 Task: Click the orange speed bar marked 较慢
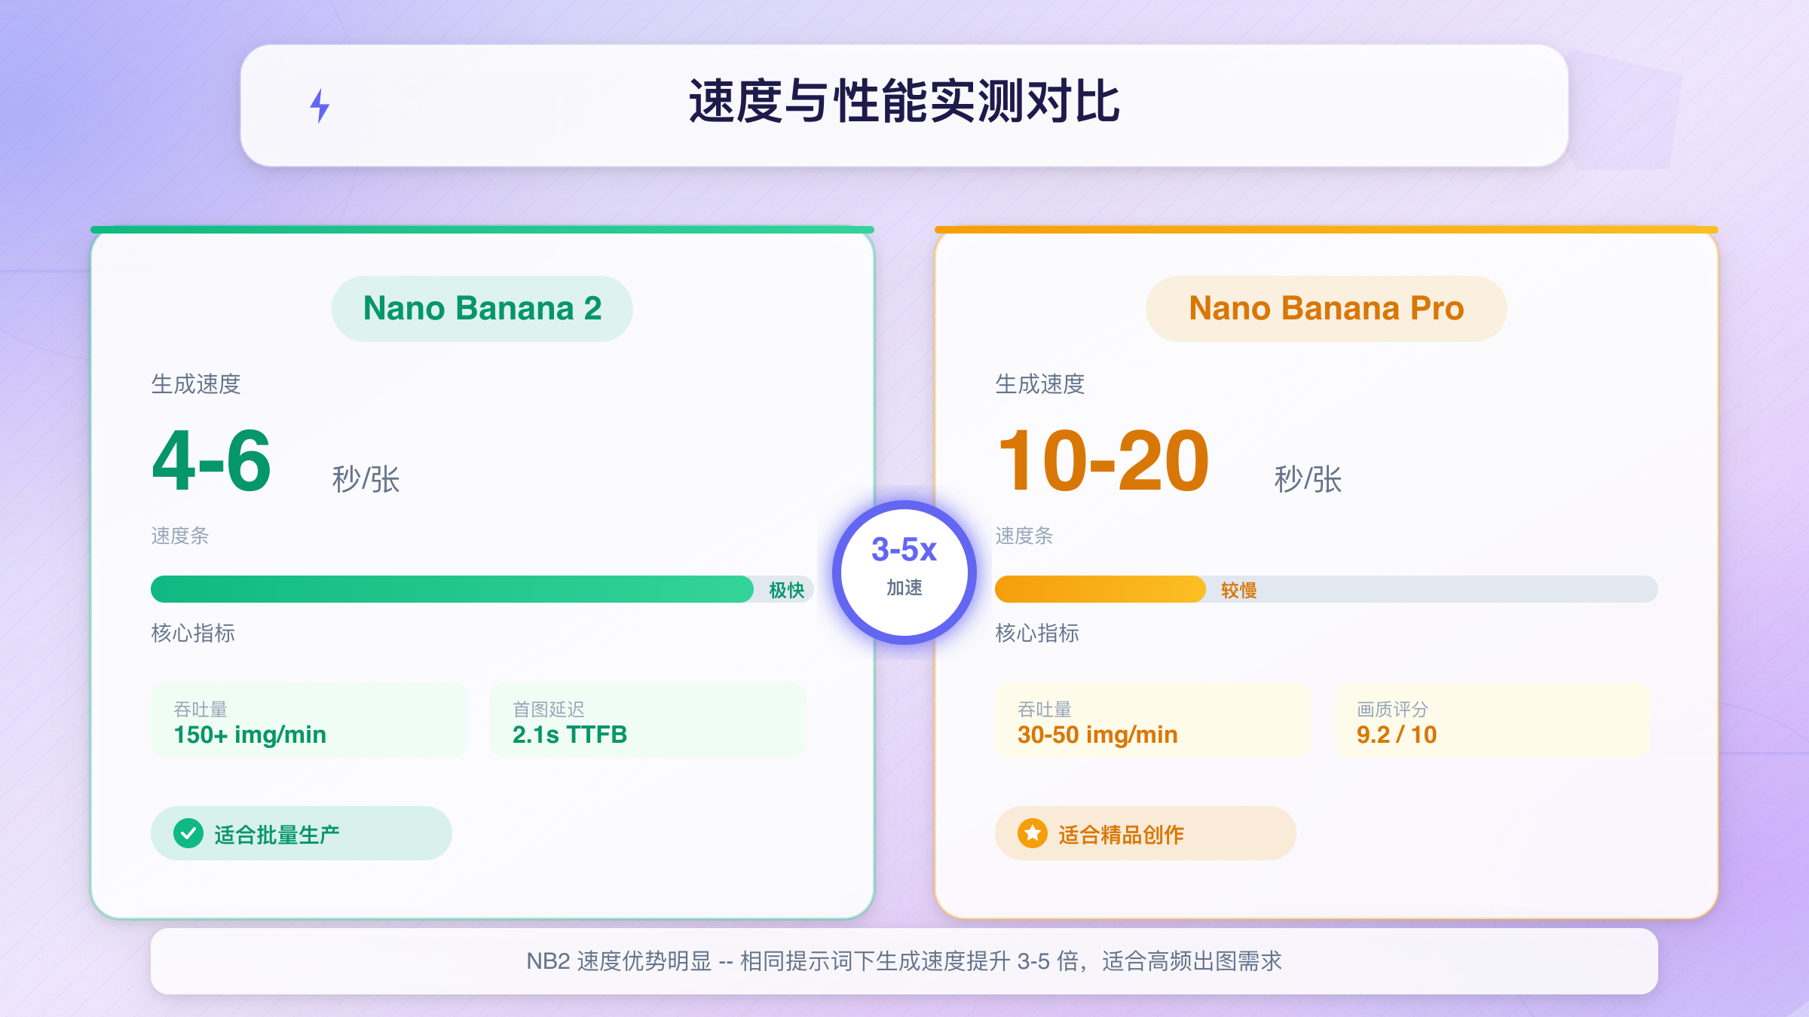coord(1100,589)
